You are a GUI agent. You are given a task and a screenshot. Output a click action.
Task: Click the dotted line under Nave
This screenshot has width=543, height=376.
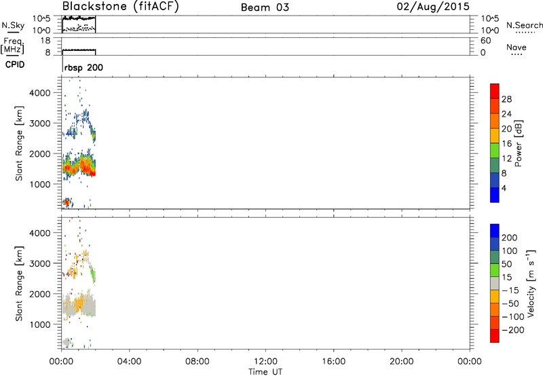[x=517, y=54]
